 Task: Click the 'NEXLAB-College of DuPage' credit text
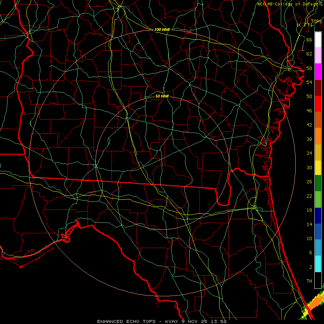point(288,4)
